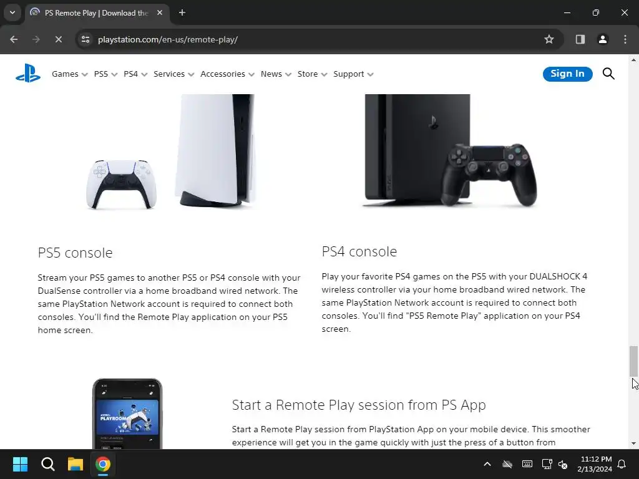Click the PS4 console and DualShock image

tap(450, 151)
